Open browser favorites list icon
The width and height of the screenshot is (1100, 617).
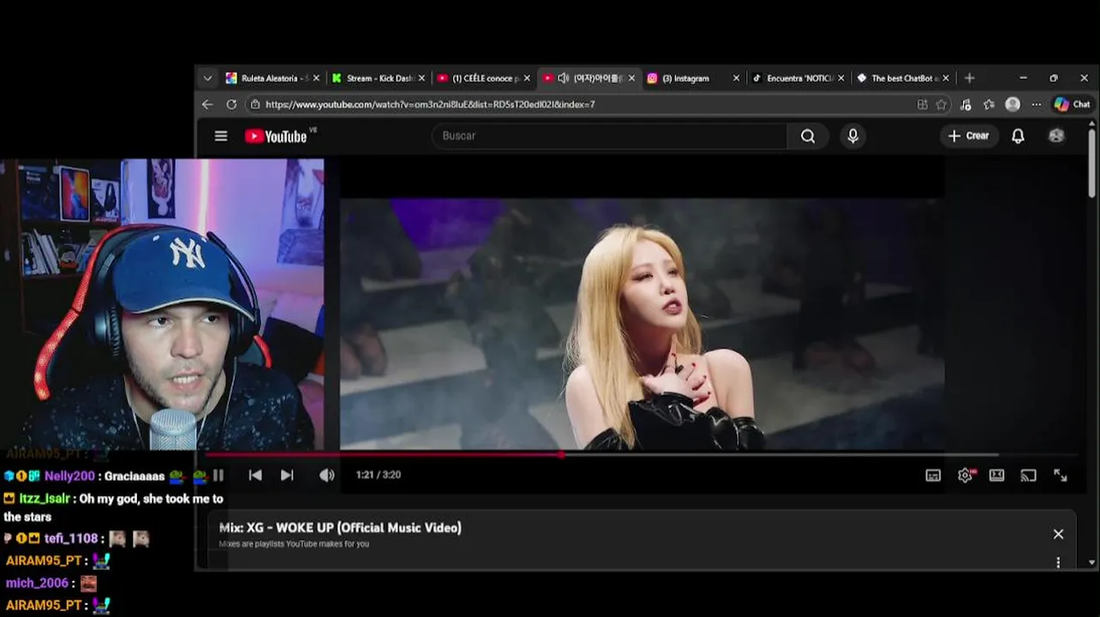pyautogui.click(x=989, y=105)
